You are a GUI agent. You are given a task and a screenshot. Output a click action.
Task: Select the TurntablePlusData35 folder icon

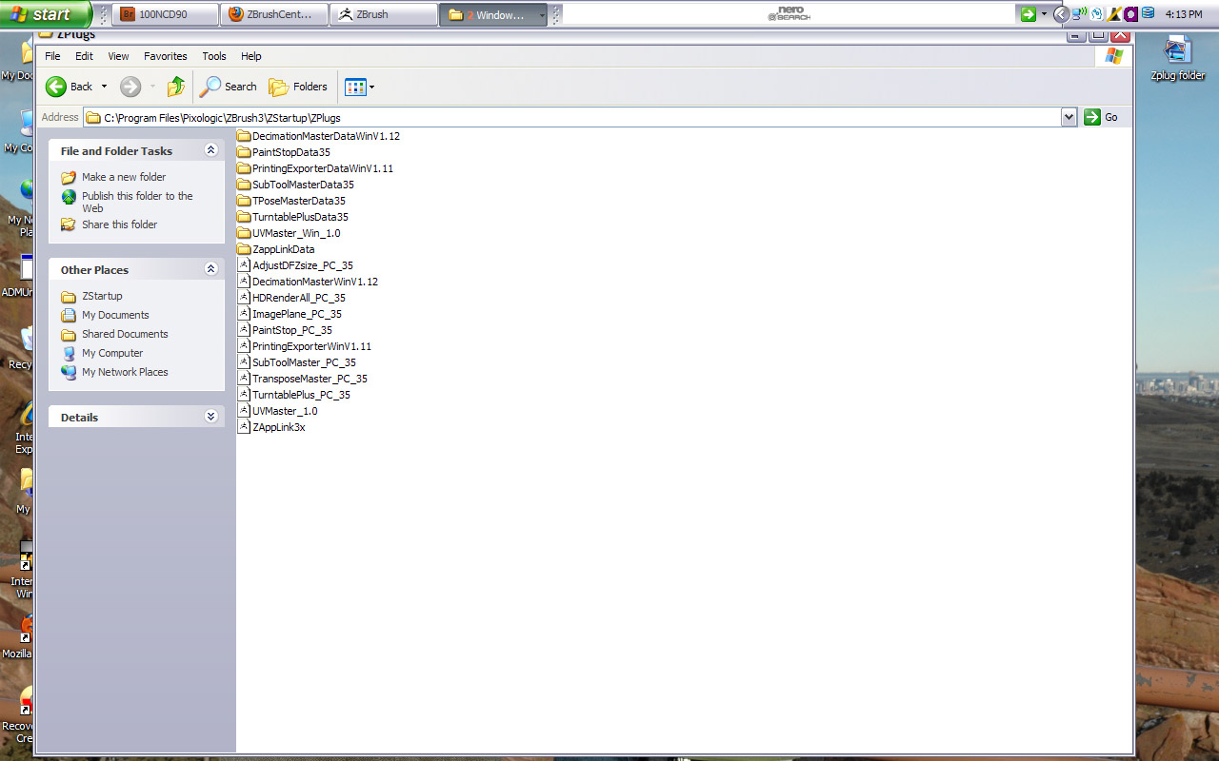(x=244, y=217)
